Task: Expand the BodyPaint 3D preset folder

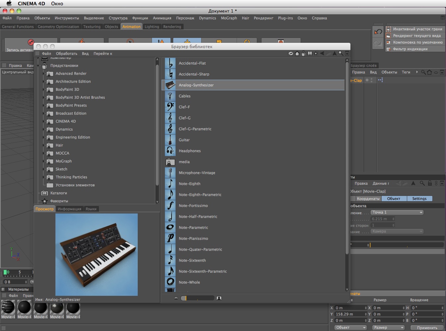Action: [x=43, y=89]
